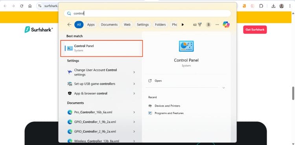The image size is (295, 145).
Task: Open Chrome downloads icon
Action: point(273,6)
